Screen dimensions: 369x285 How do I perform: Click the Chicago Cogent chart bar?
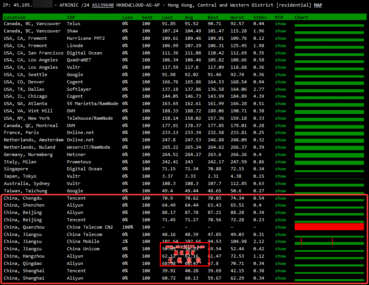coord(329,97)
